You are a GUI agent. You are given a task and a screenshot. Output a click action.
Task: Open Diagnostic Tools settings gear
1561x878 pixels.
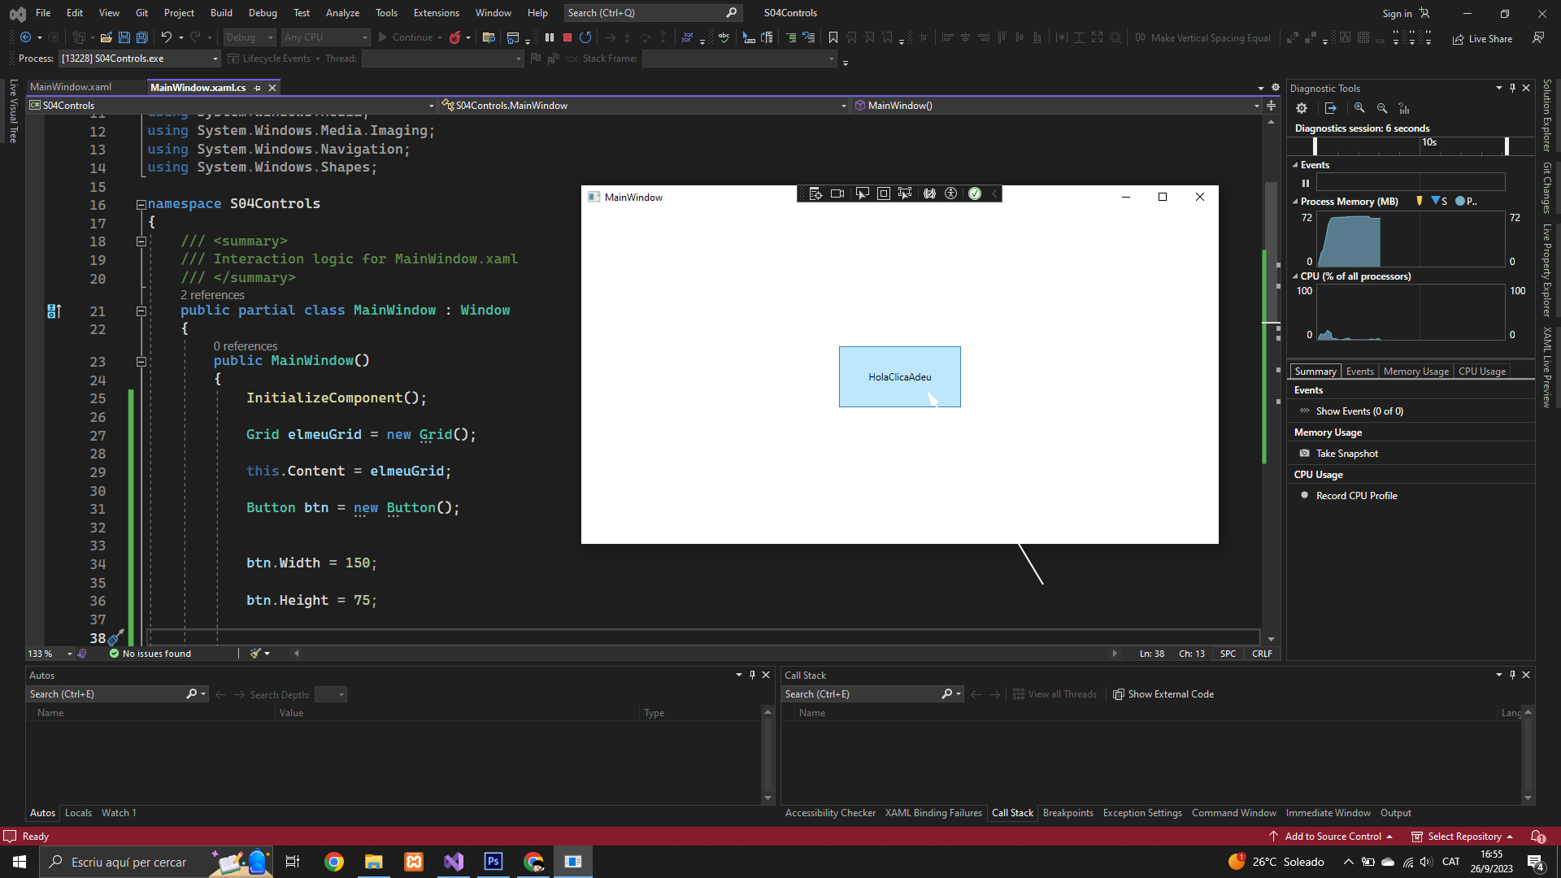tap(1302, 108)
